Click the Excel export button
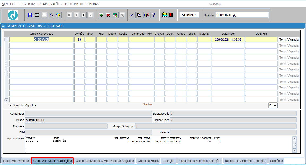The width and height of the screenshot is (306, 165). coord(273,105)
